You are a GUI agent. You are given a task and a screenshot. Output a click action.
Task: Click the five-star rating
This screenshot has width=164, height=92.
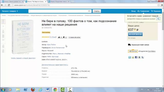(x=45, y=37)
